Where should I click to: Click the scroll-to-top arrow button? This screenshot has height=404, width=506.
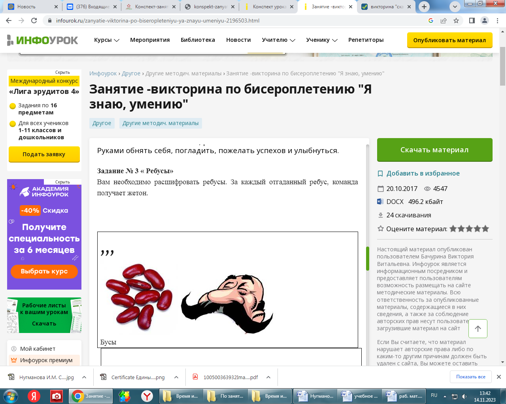coord(478,329)
